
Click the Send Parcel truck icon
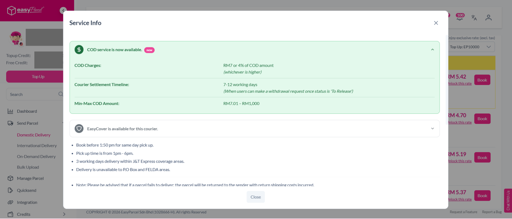click(10, 123)
